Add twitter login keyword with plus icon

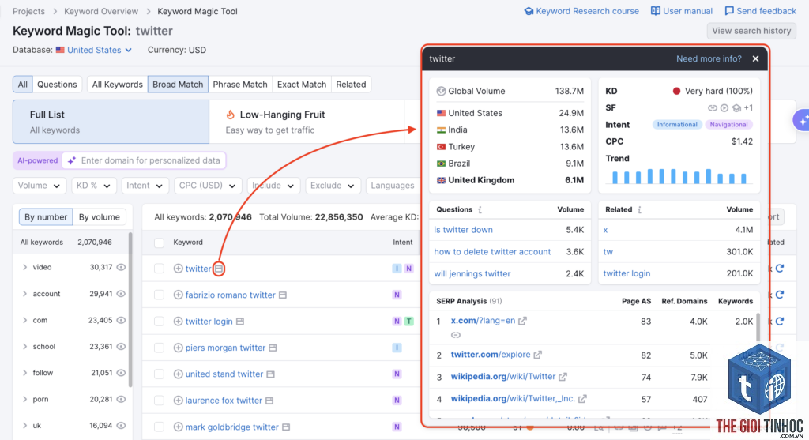click(178, 322)
